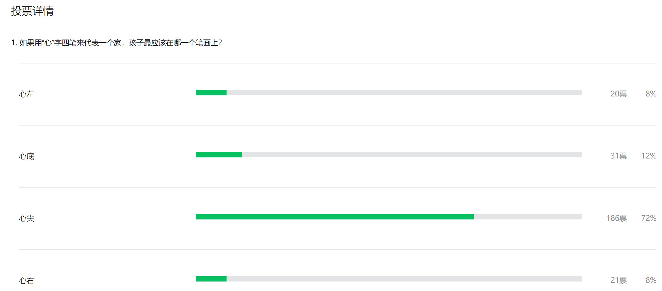Click the gray unfilled bar of 心底

click(x=412, y=155)
